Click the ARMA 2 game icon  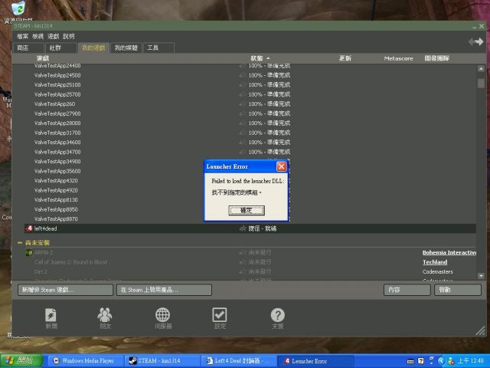coord(29,252)
